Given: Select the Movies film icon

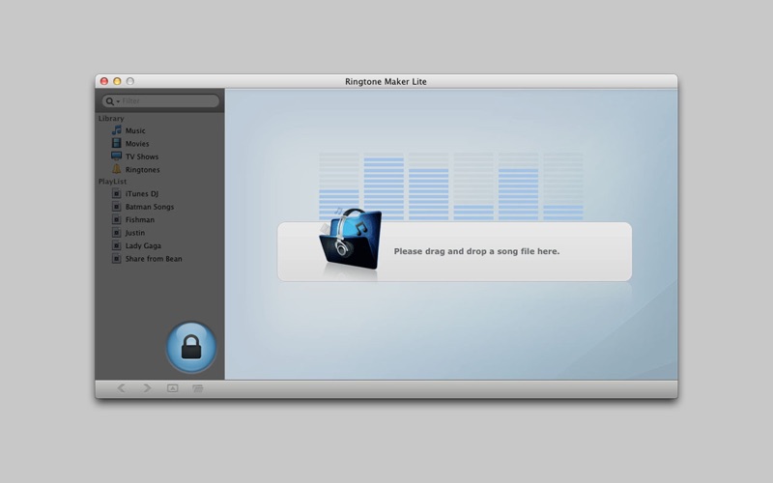Looking at the screenshot, I should pos(116,143).
